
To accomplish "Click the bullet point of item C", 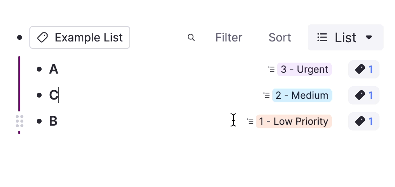I will tap(39, 96).
